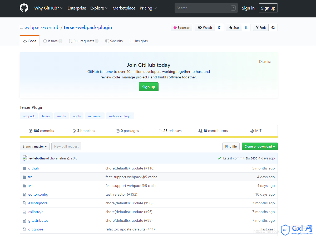Viewport: 316px width, 236px height.
Task: Select the terser topic tag
Action: point(46,116)
